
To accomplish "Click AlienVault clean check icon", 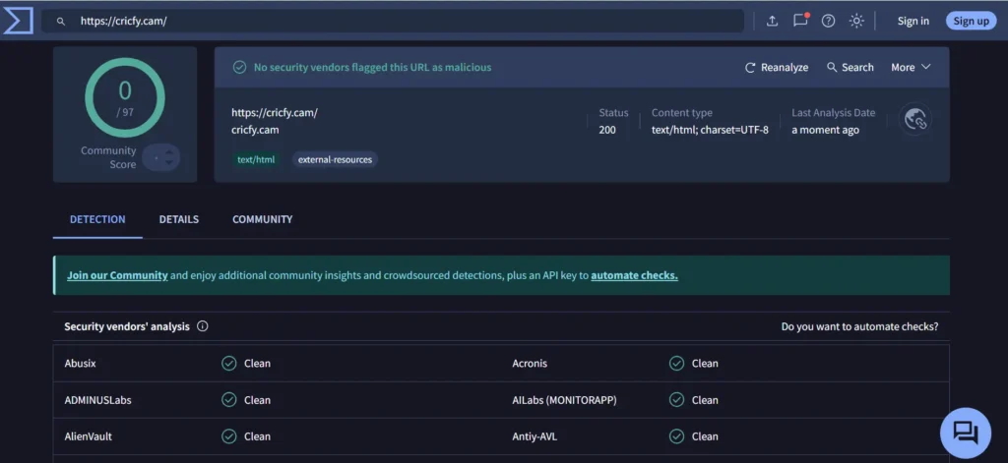I will coord(228,436).
